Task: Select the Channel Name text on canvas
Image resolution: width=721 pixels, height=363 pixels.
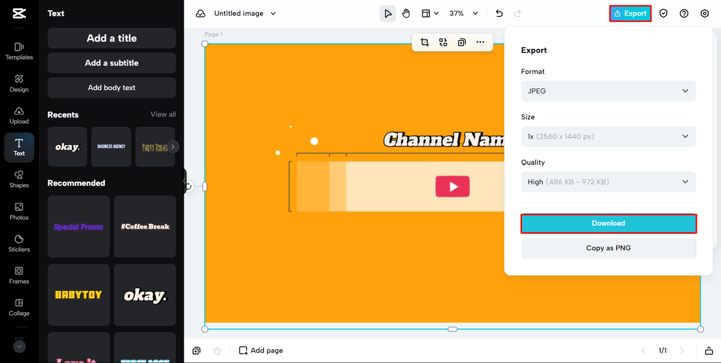Action: tap(444, 140)
